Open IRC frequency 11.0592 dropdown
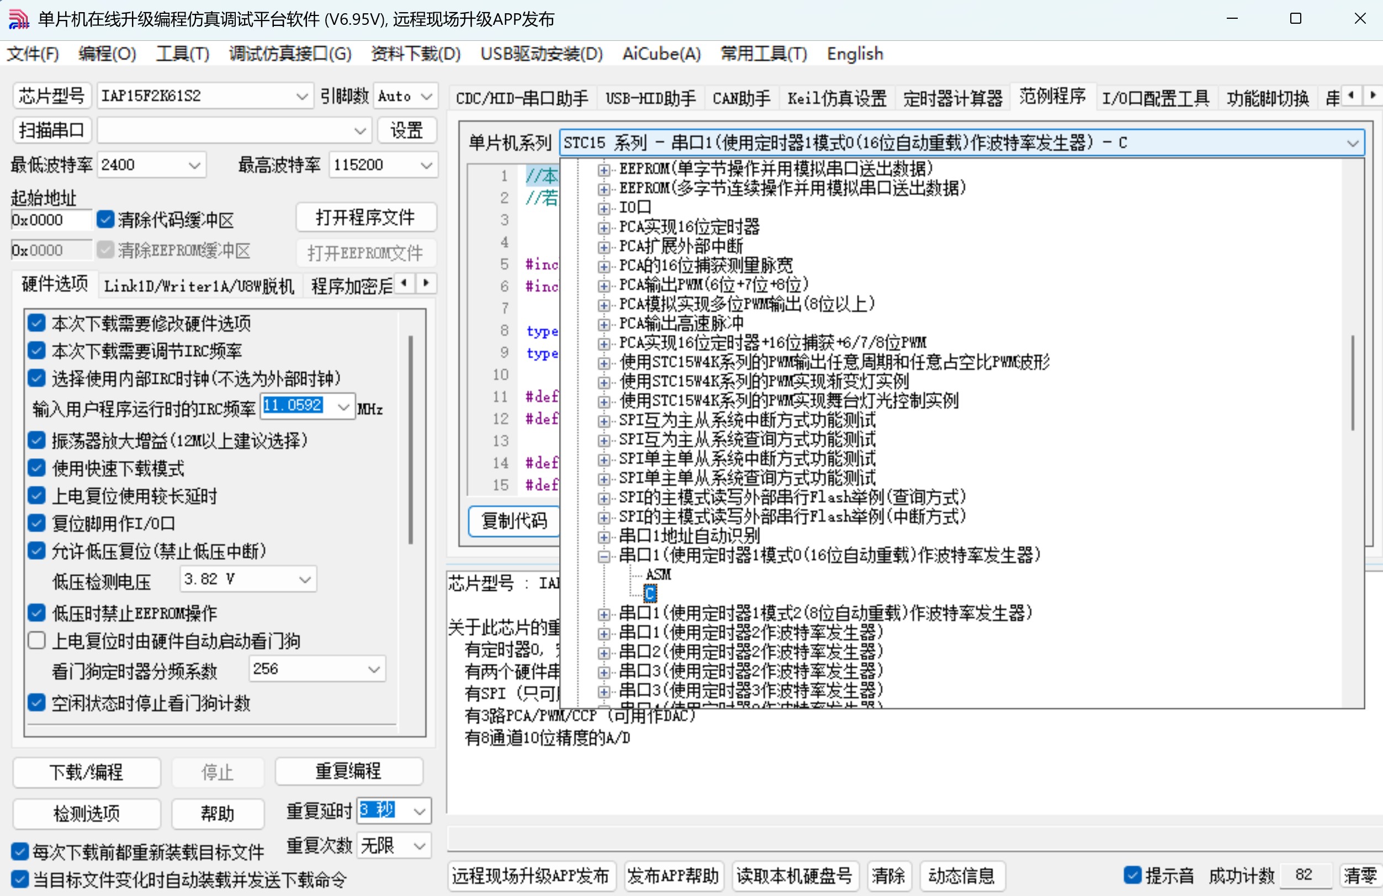The height and width of the screenshot is (896, 1383). (x=344, y=406)
